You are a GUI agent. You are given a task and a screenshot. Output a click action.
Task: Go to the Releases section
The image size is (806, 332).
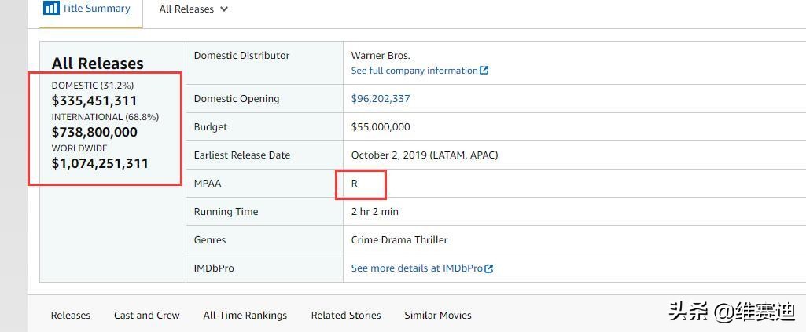point(71,315)
